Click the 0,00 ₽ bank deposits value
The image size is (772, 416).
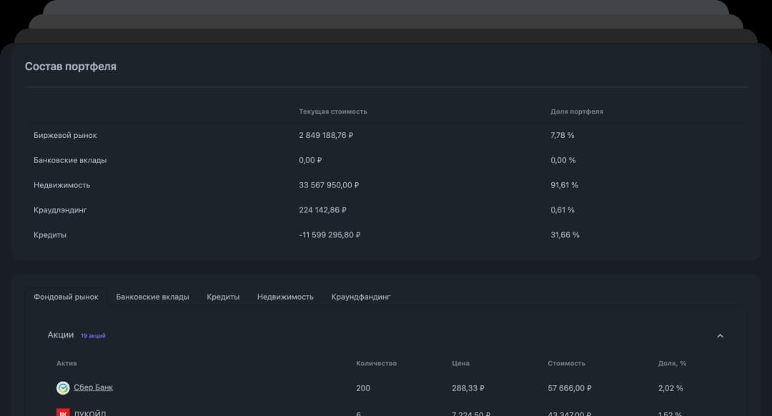pyautogui.click(x=310, y=160)
